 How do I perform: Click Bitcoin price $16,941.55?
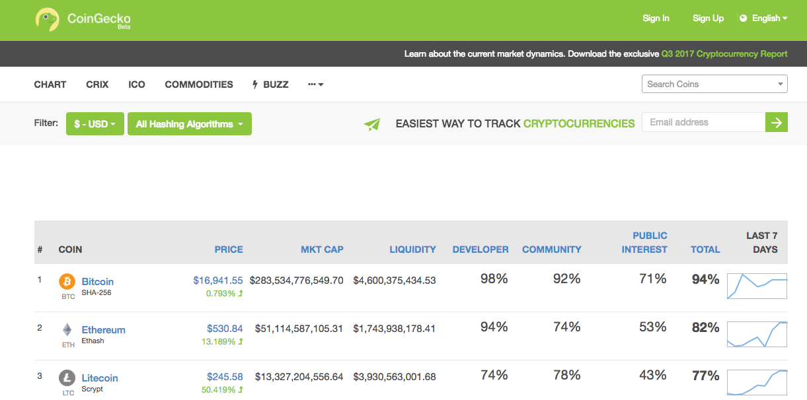click(218, 281)
